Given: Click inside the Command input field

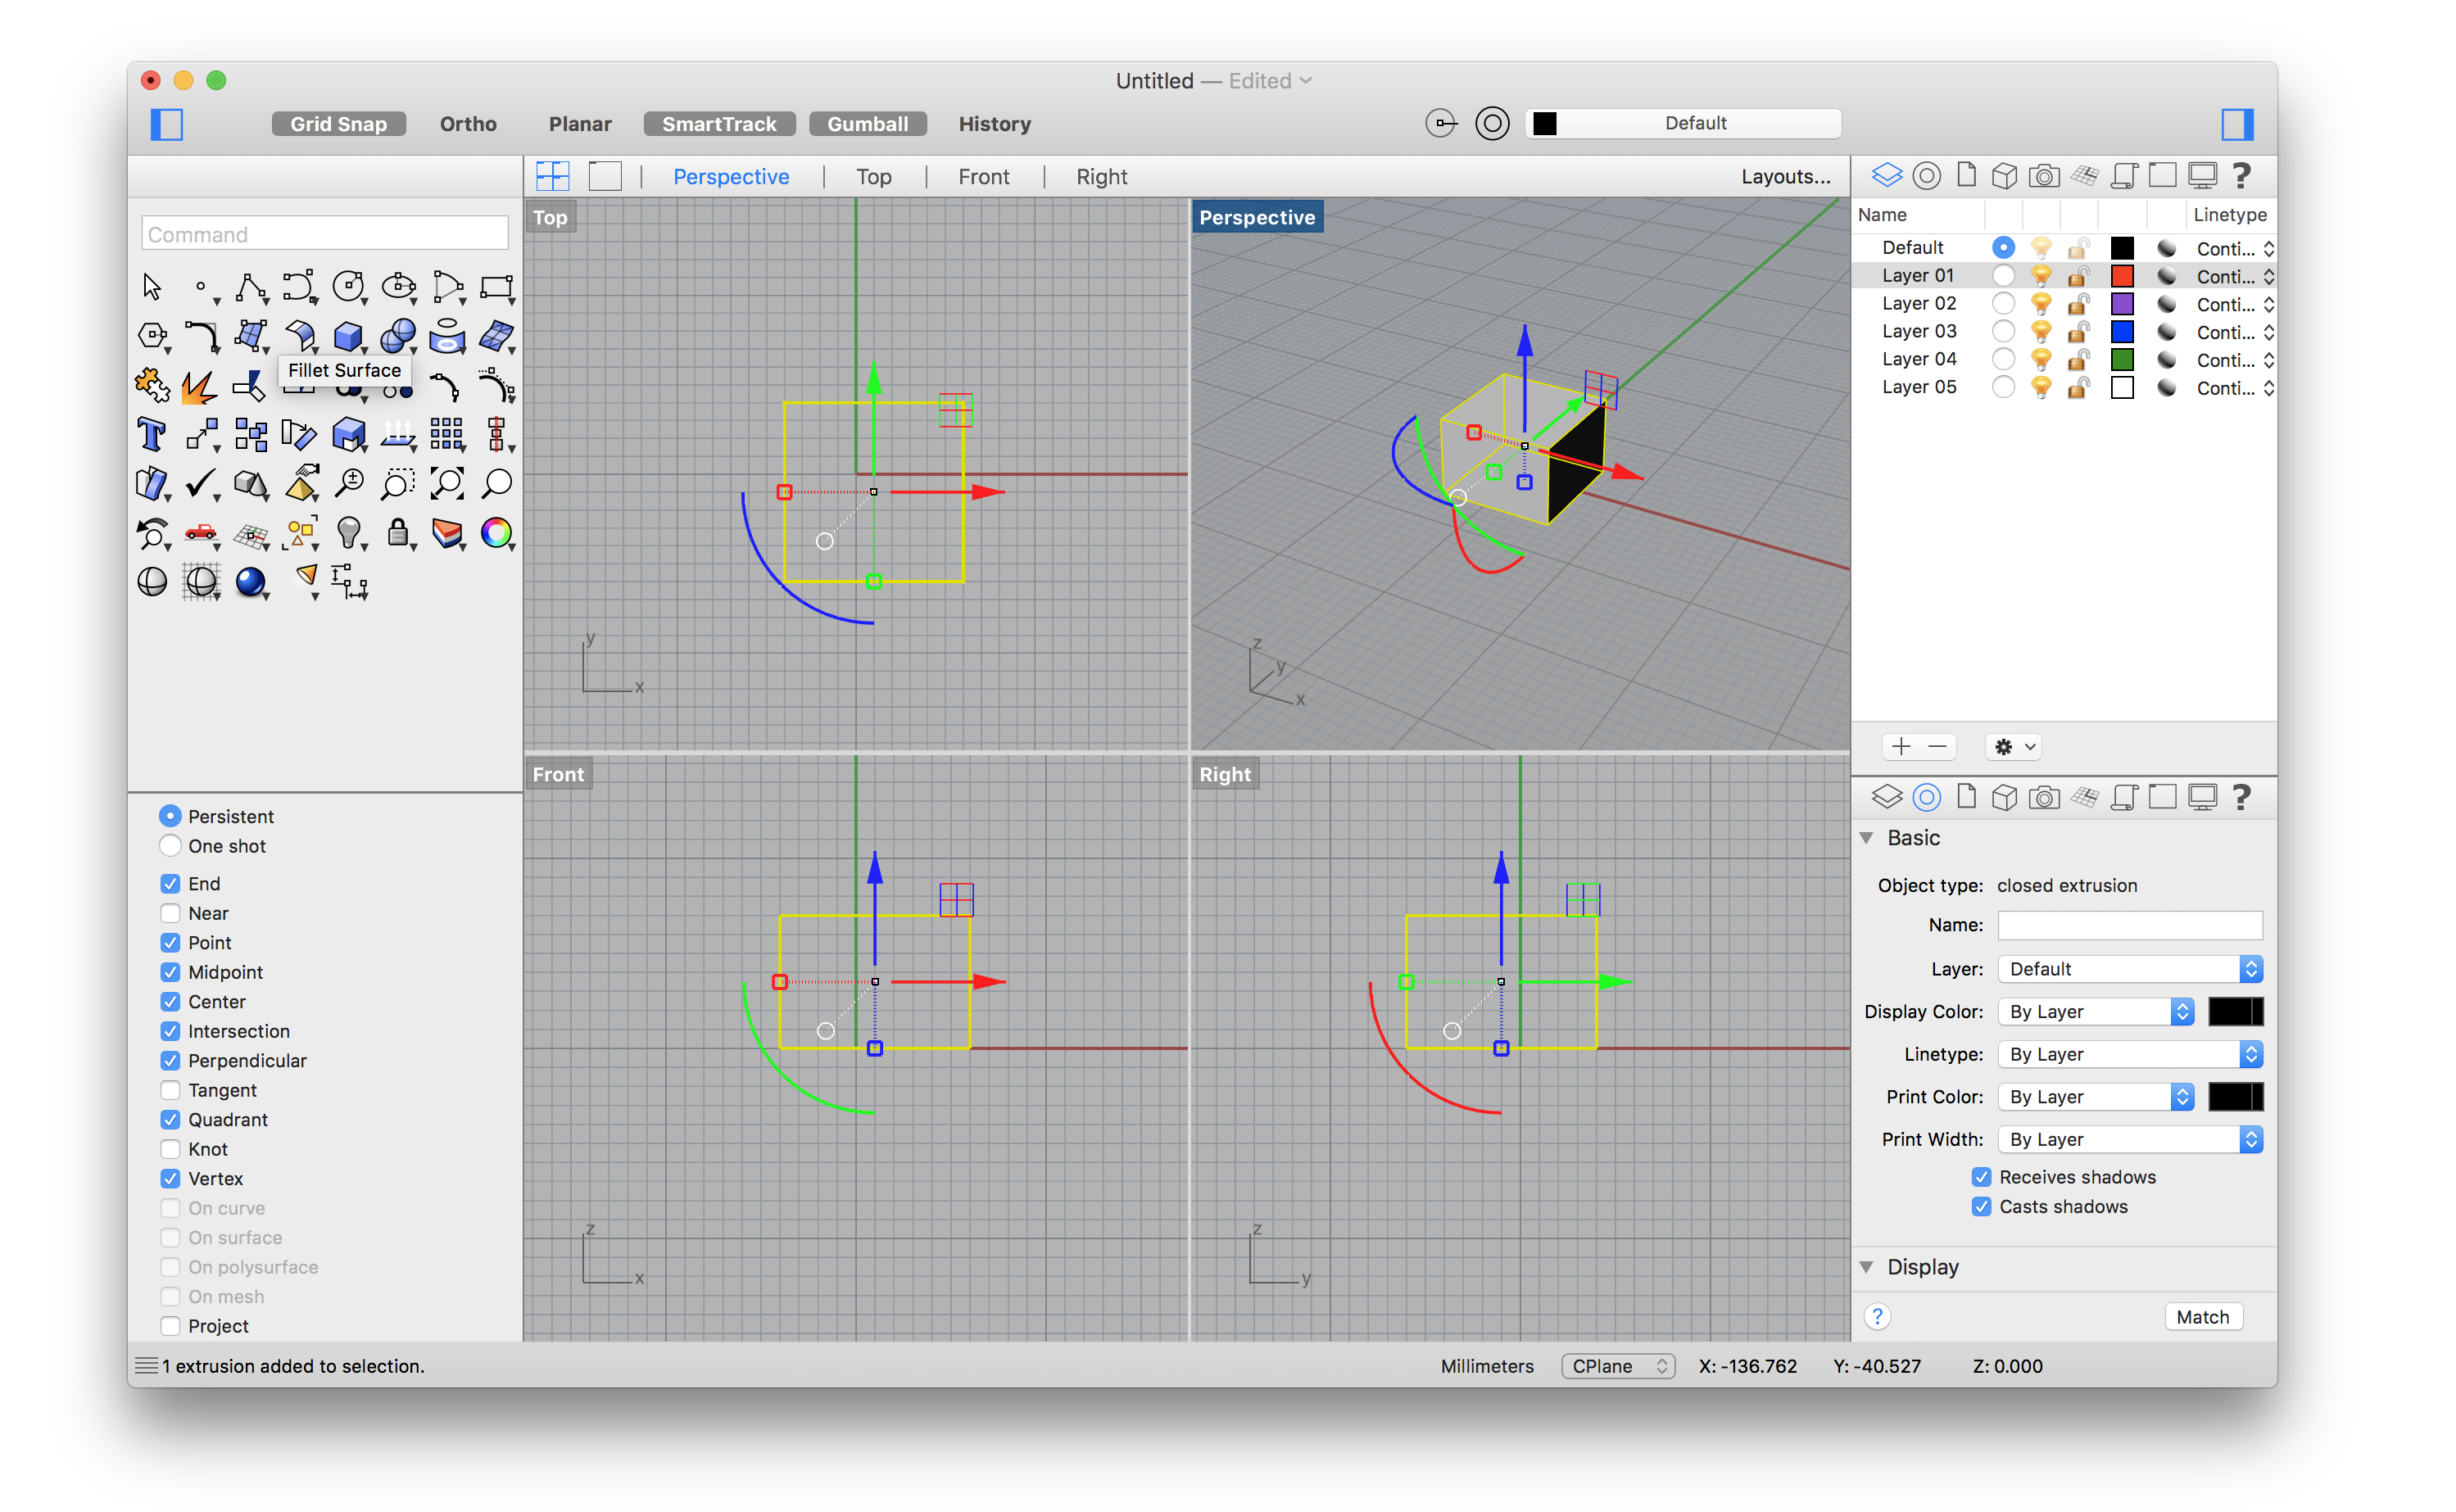Looking at the screenshot, I should pos(325,234).
